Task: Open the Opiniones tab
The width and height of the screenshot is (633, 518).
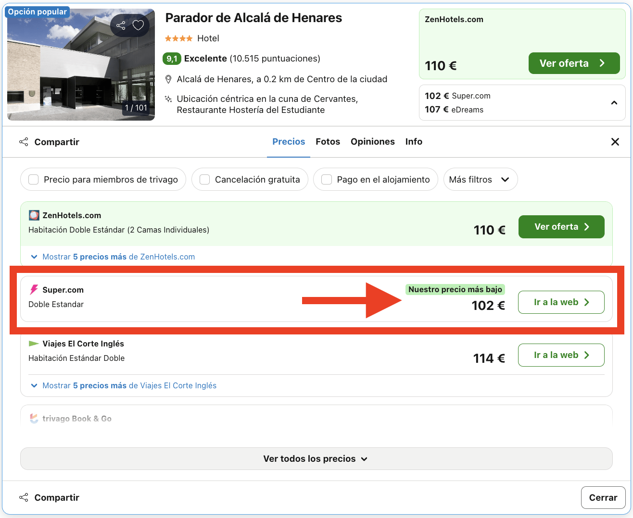Action: click(372, 142)
